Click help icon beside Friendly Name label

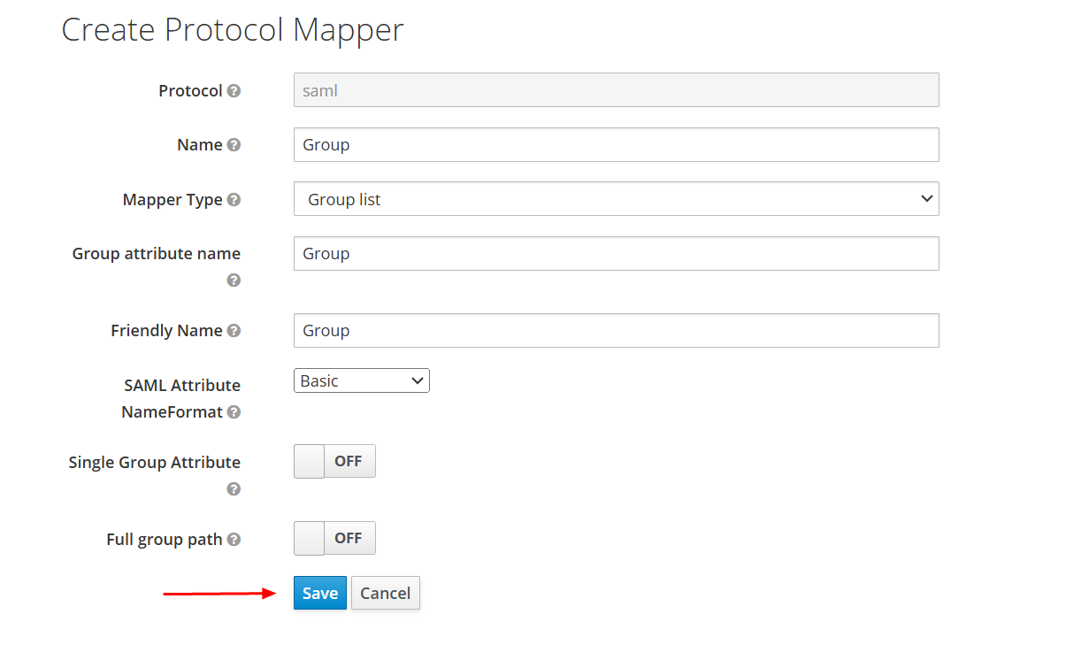[x=234, y=331]
